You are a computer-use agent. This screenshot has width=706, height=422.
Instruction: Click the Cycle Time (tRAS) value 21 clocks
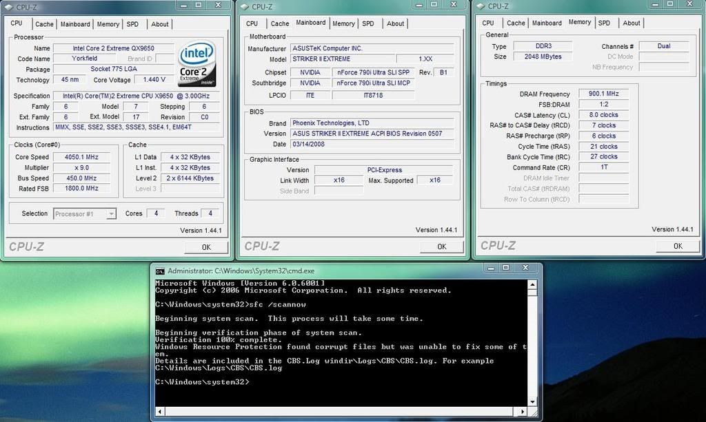click(x=604, y=147)
